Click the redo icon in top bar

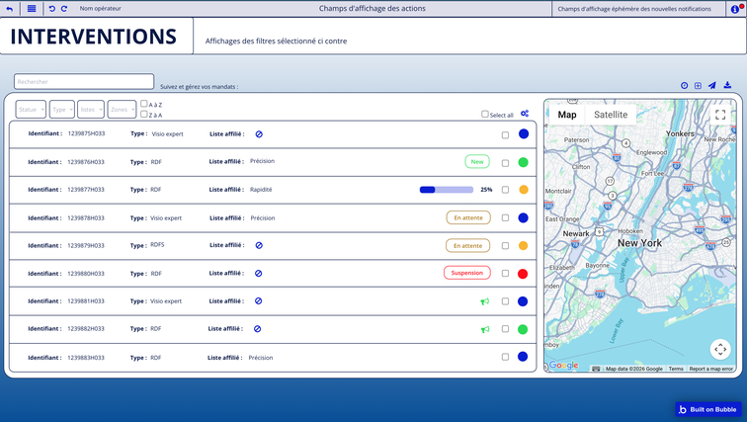[65, 8]
